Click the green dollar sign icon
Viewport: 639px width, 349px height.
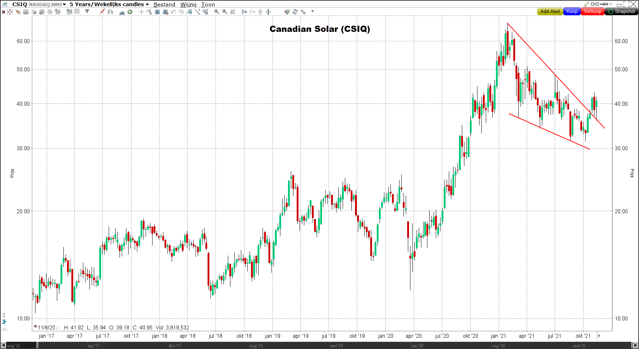(130, 12)
